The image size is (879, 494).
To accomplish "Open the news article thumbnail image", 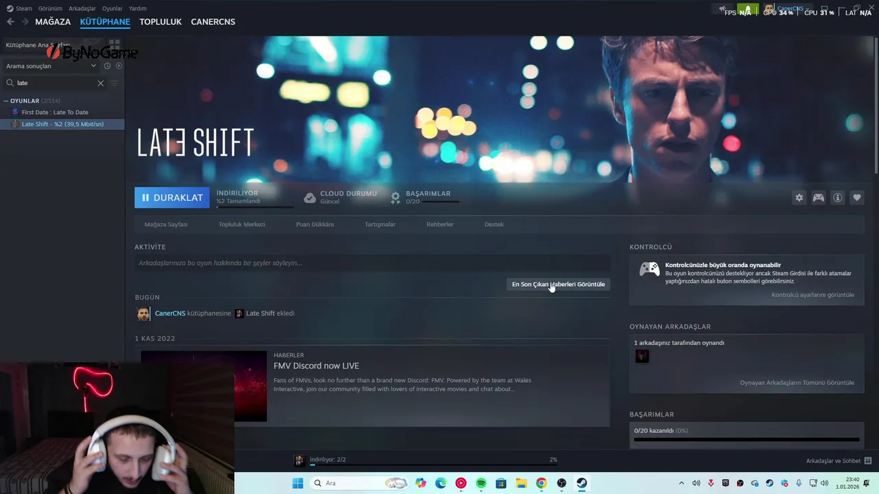I will pyautogui.click(x=204, y=386).
